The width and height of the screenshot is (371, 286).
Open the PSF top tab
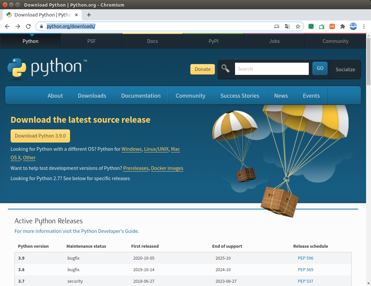click(x=91, y=41)
